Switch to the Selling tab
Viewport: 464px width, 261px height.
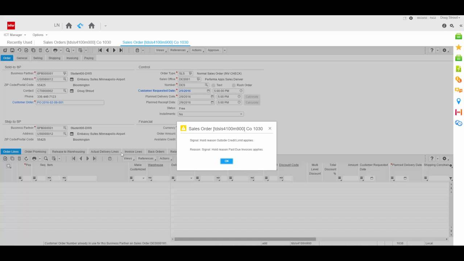pos(38,58)
